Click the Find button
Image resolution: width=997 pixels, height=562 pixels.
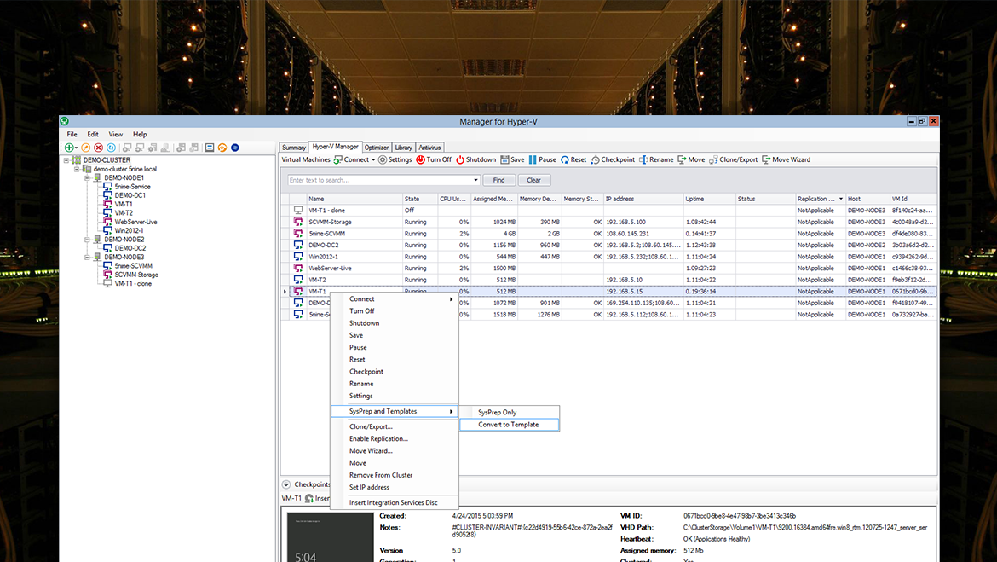pyautogui.click(x=499, y=180)
